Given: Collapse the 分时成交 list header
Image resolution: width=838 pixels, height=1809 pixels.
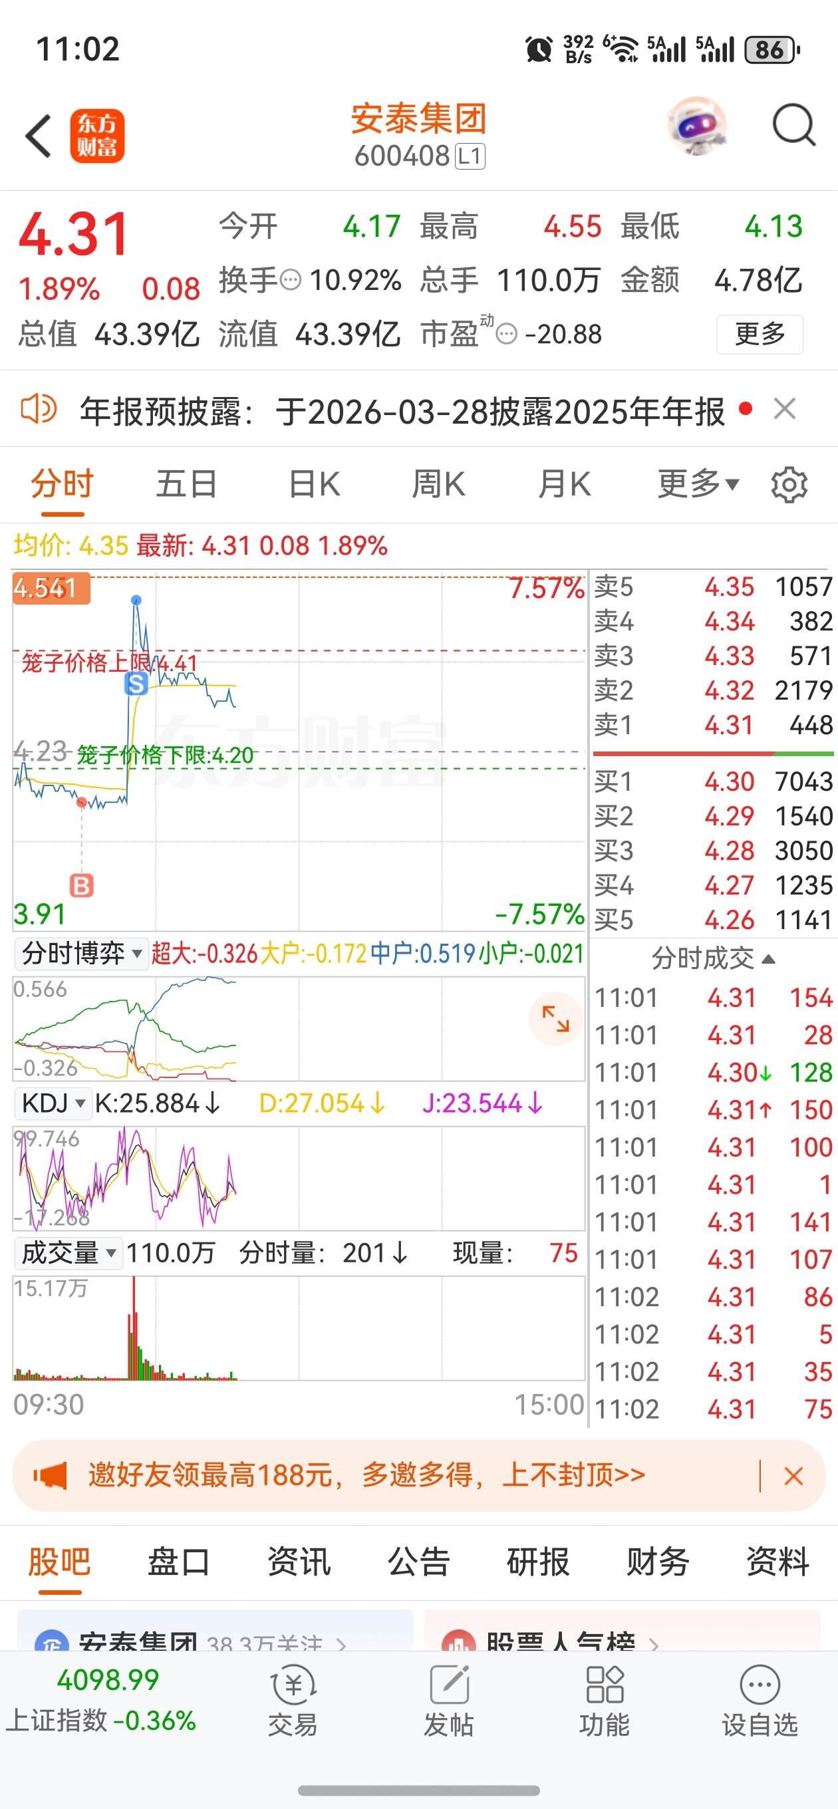Looking at the screenshot, I should pos(713,958).
